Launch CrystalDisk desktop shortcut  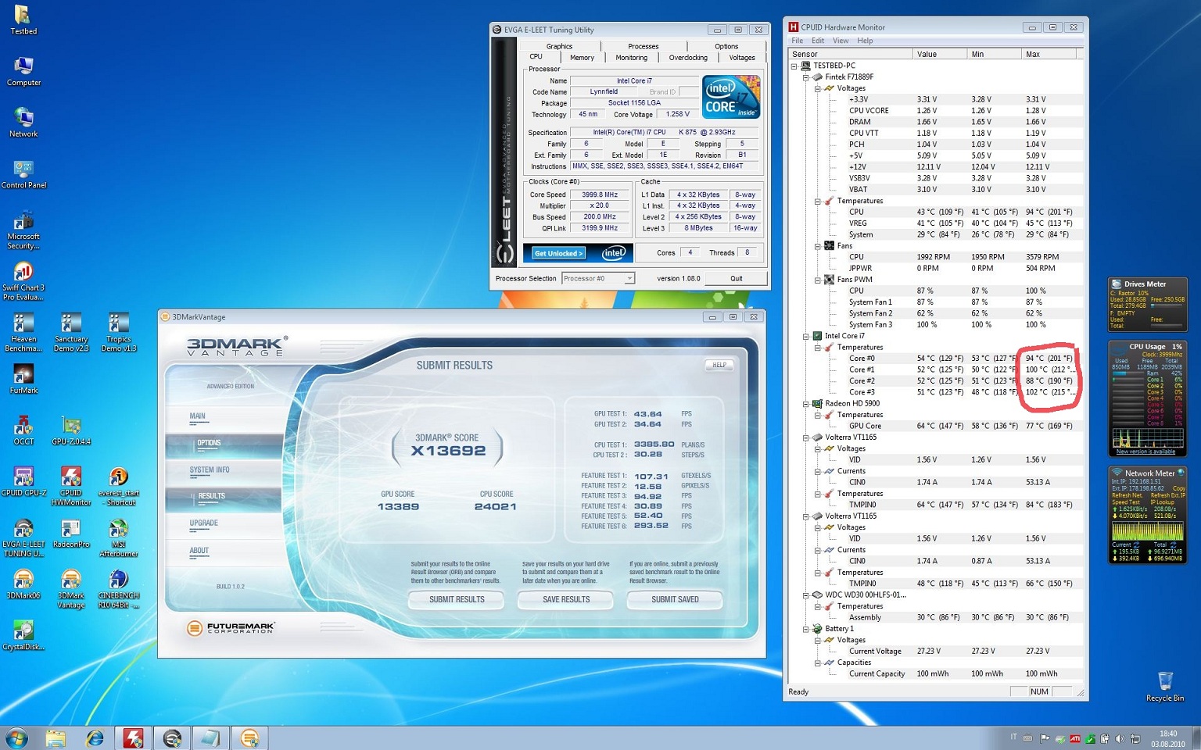click(x=23, y=636)
